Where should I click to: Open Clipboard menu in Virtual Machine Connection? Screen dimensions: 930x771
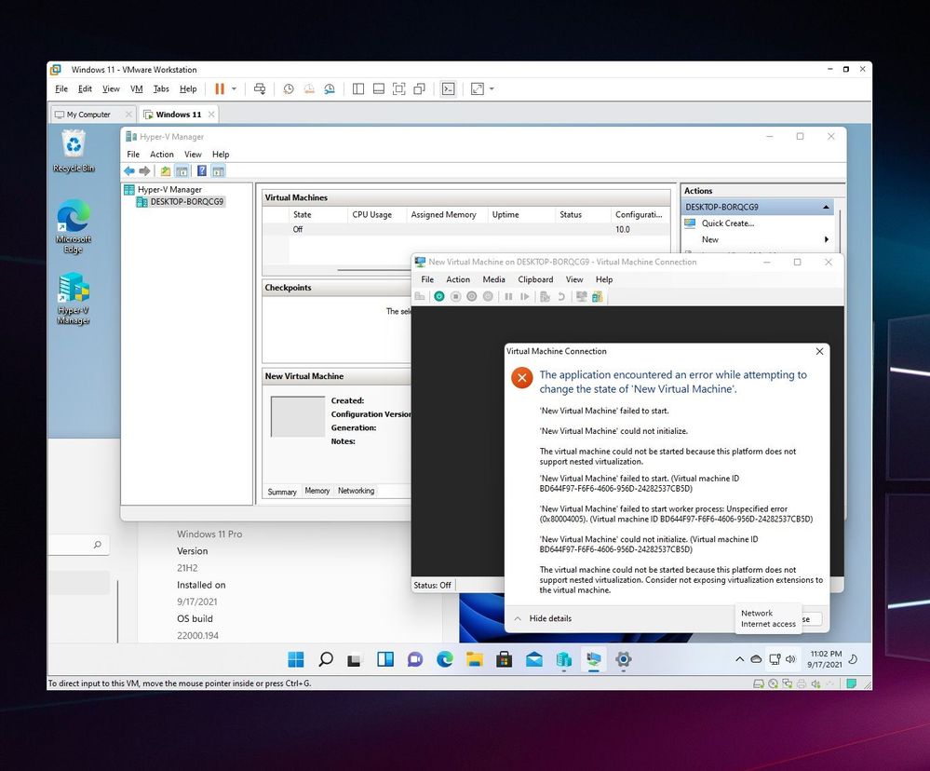click(535, 279)
